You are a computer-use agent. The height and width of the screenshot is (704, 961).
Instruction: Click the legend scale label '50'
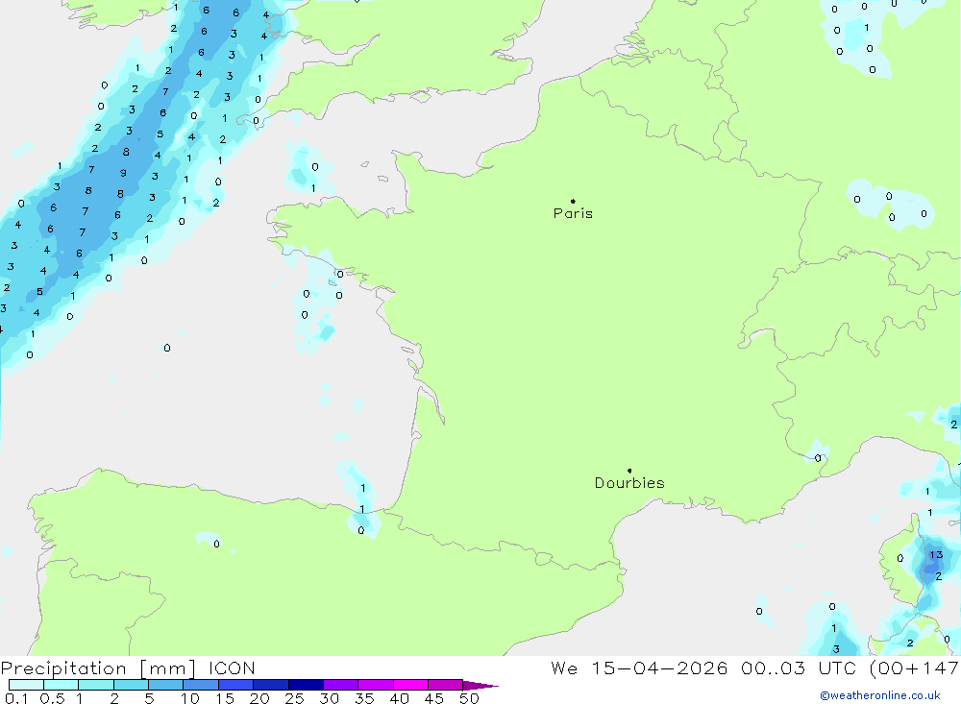coord(469,698)
